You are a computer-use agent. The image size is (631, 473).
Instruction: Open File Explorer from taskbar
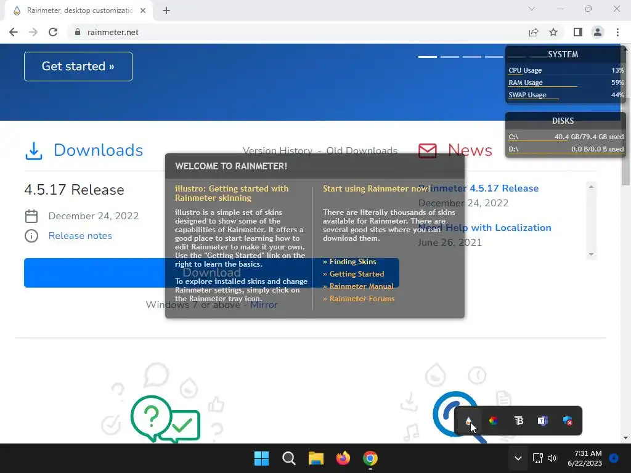316,458
